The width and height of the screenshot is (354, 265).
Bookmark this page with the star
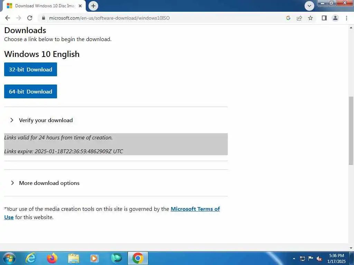(x=310, y=18)
